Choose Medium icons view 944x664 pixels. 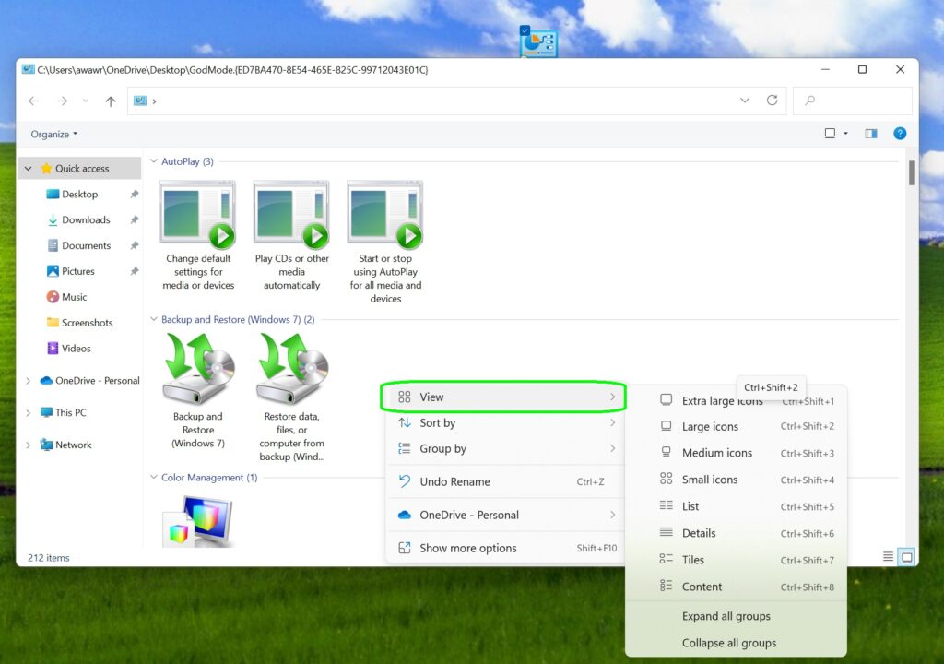[736, 453]
